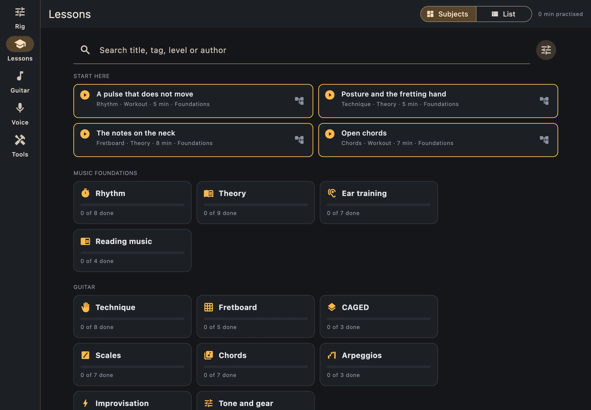Switch to List view

504,14
